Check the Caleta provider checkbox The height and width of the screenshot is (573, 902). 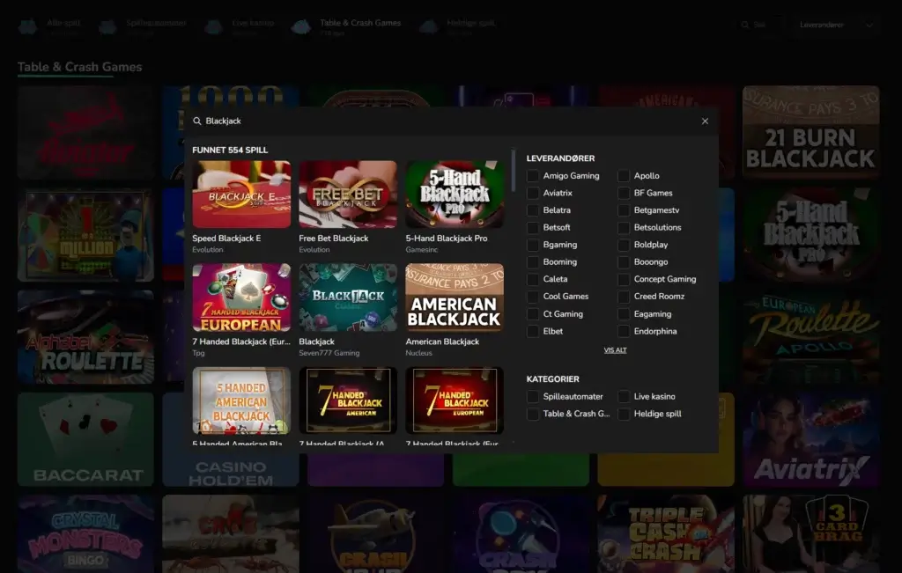coord(533,279)
